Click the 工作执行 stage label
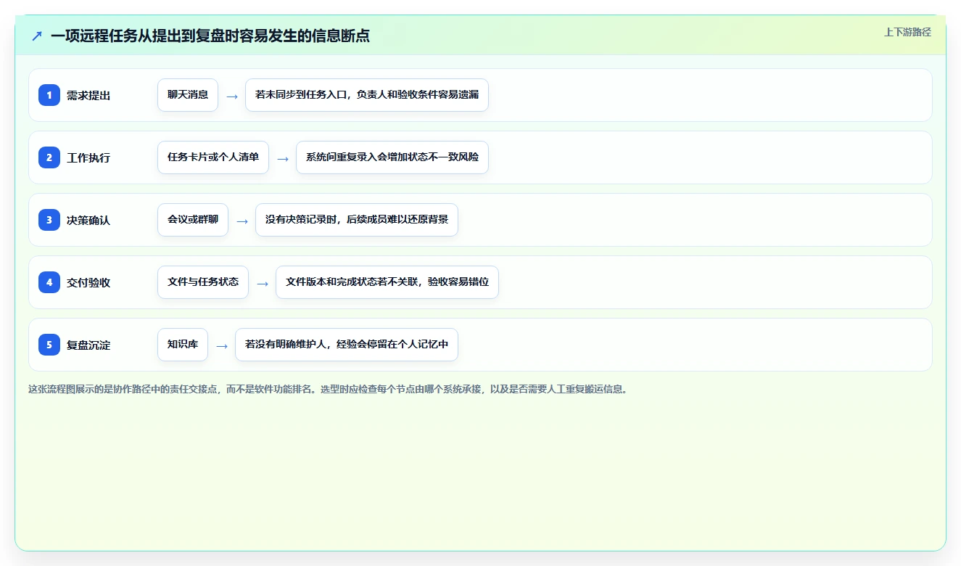Image resolution: width=961 pixels, height=566 pixels. 88,157
